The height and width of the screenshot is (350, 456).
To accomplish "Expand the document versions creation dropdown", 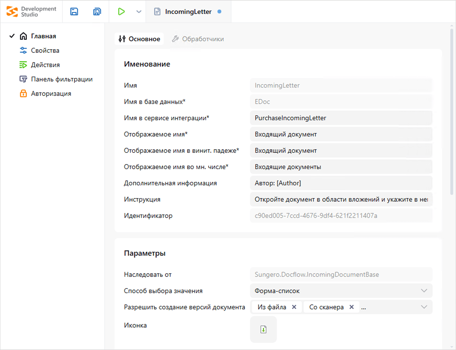I will (x=424, y=307).
